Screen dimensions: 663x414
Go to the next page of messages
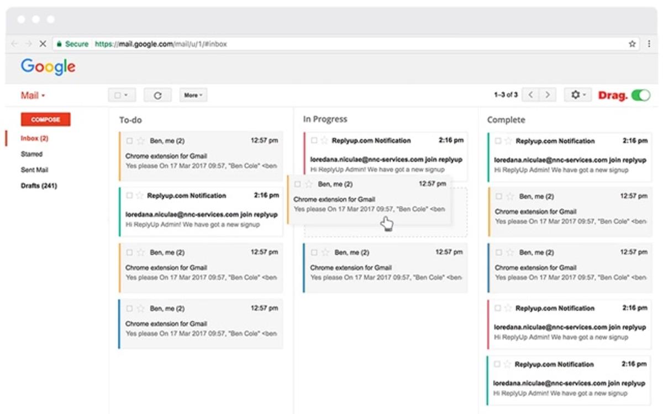(548, 95)
